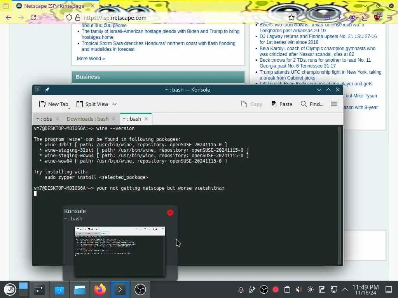398x298 pixels.
Task: Click Split View in Konsole toolbar
Action: (x=93, y=104)
